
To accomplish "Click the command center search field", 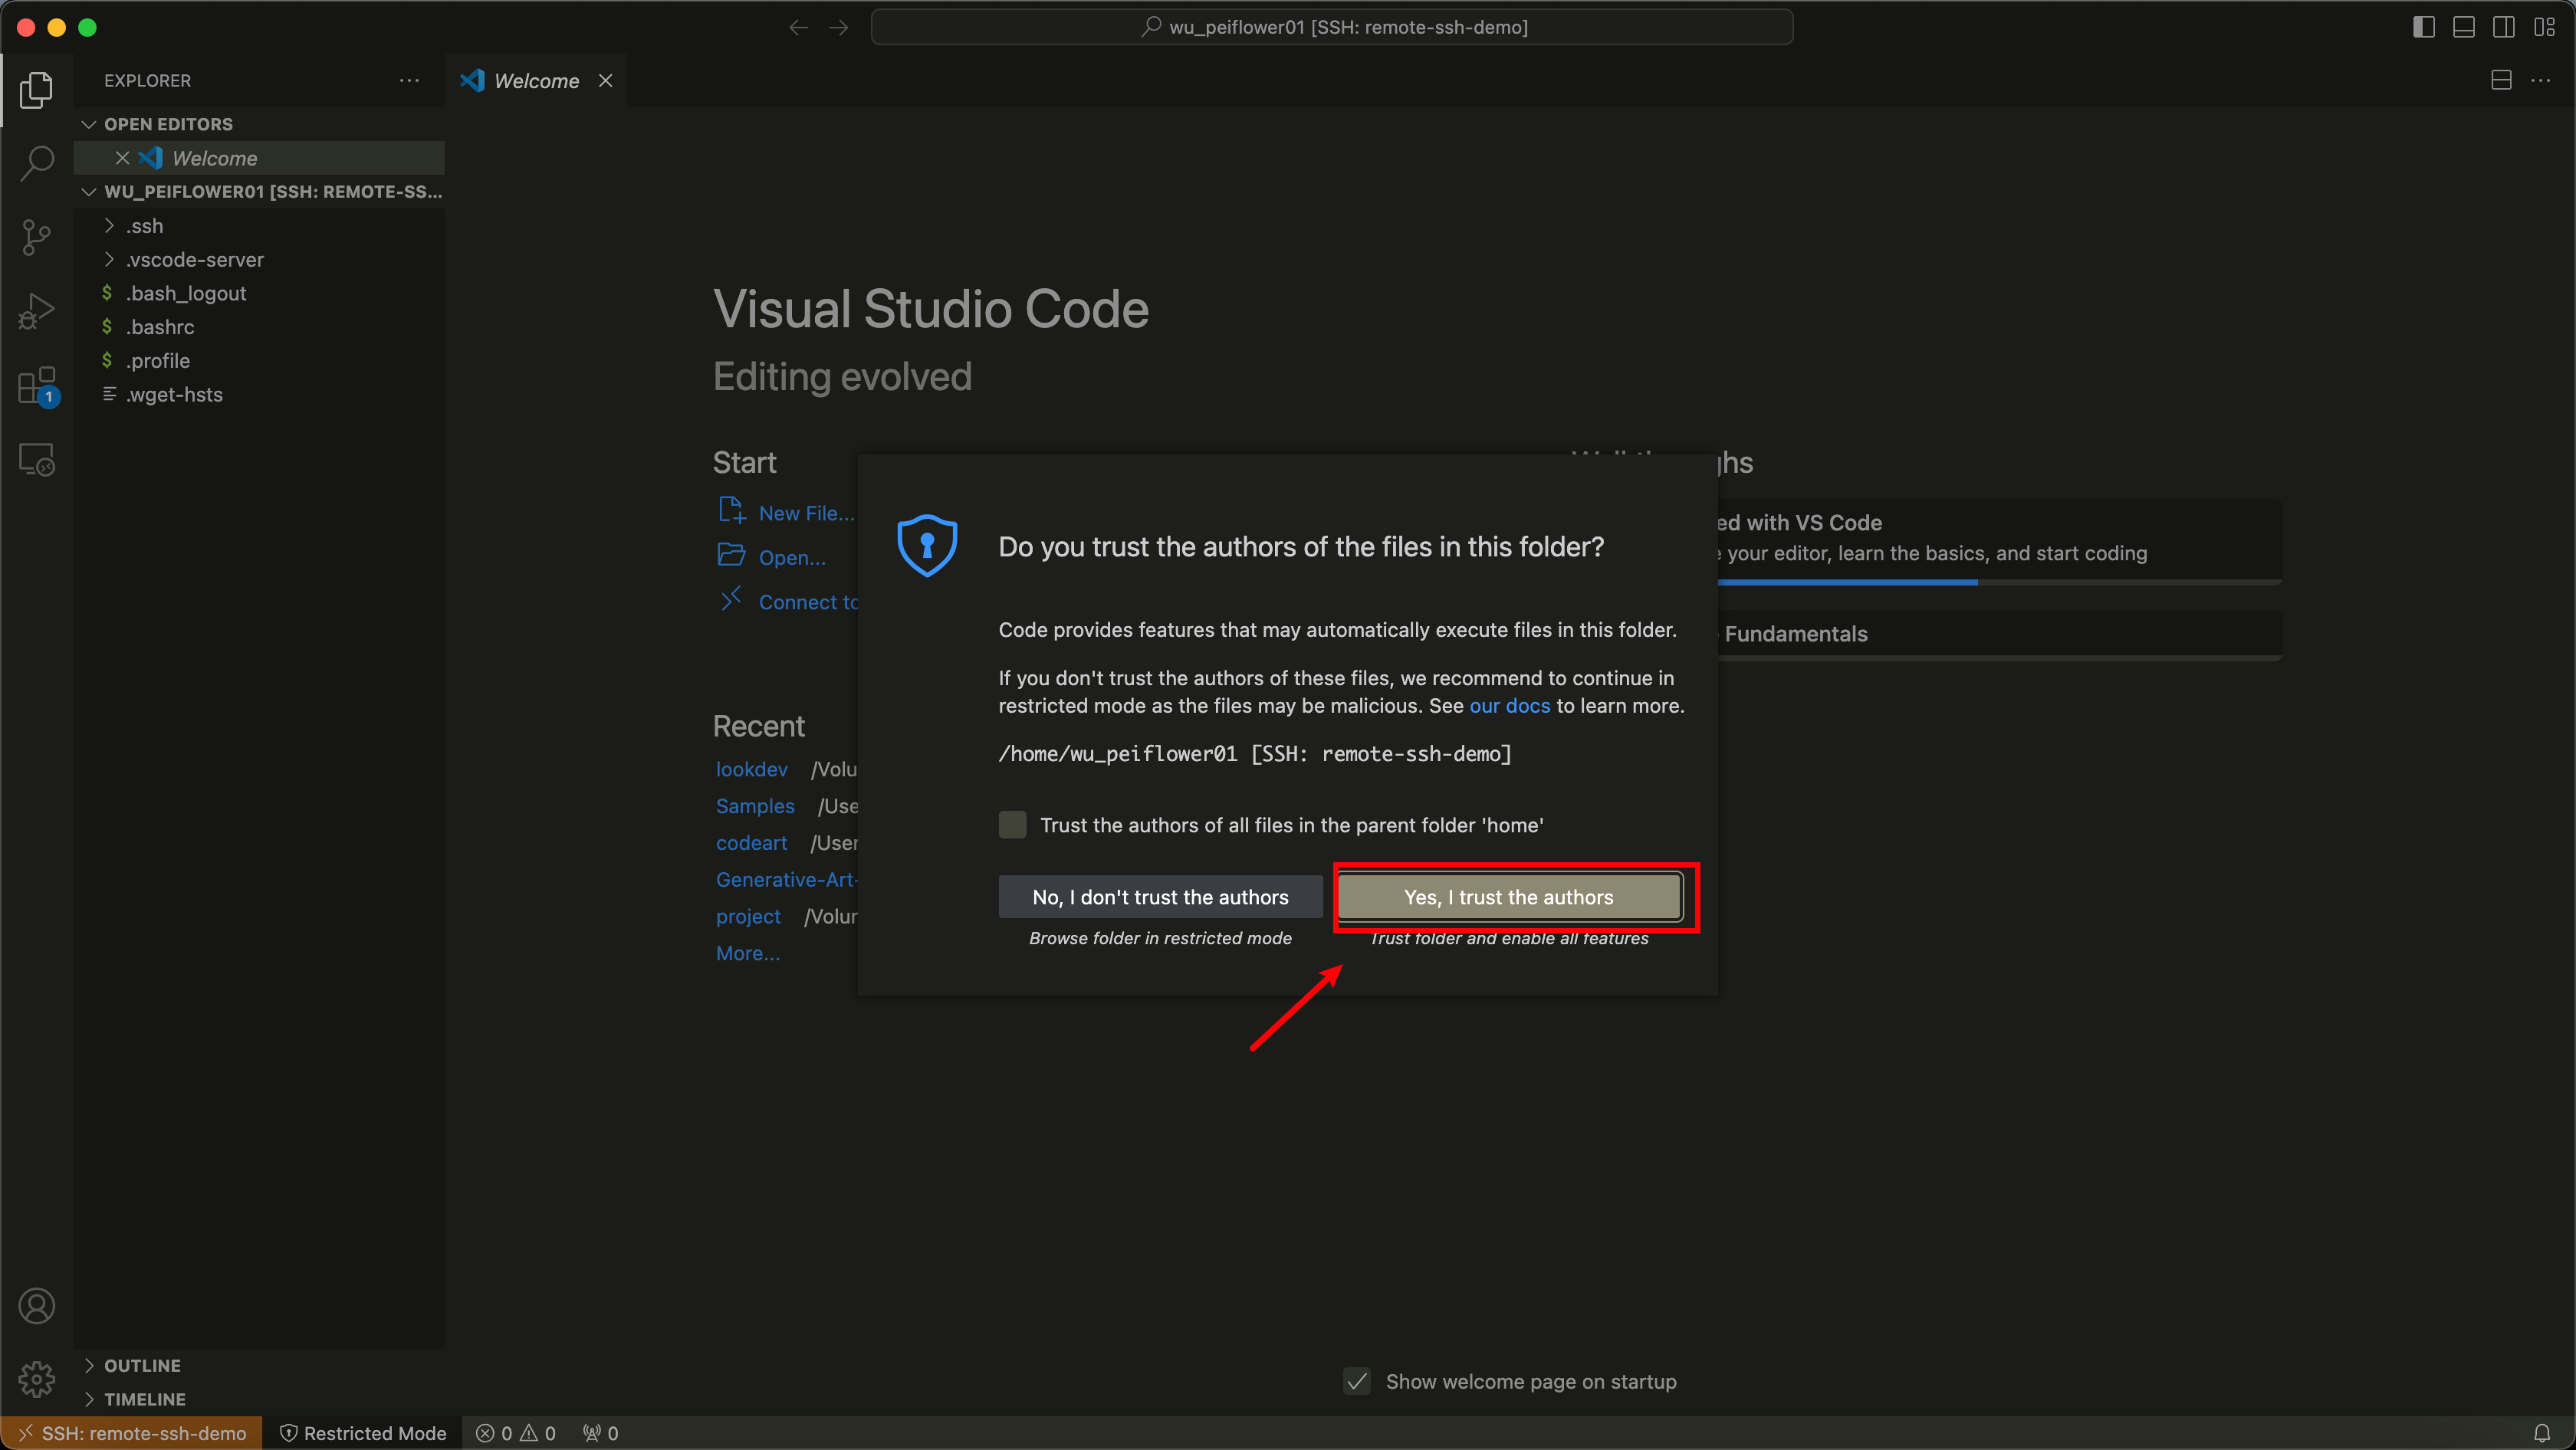I will [1331, 27].
